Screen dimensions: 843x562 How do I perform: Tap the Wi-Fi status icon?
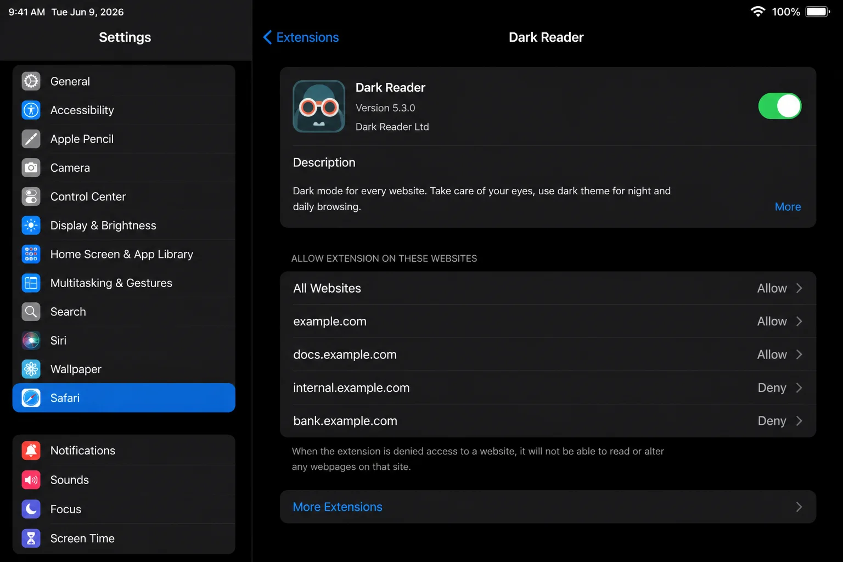pyautogui.click(x=758, y=12)
